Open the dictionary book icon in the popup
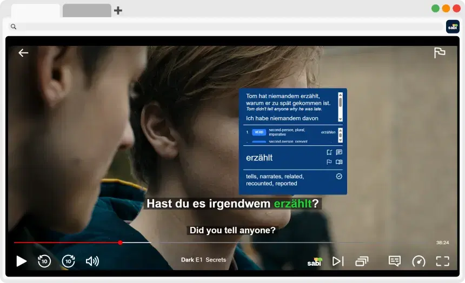Viewport: 465px width, 283px height. (x=339, y=162)
